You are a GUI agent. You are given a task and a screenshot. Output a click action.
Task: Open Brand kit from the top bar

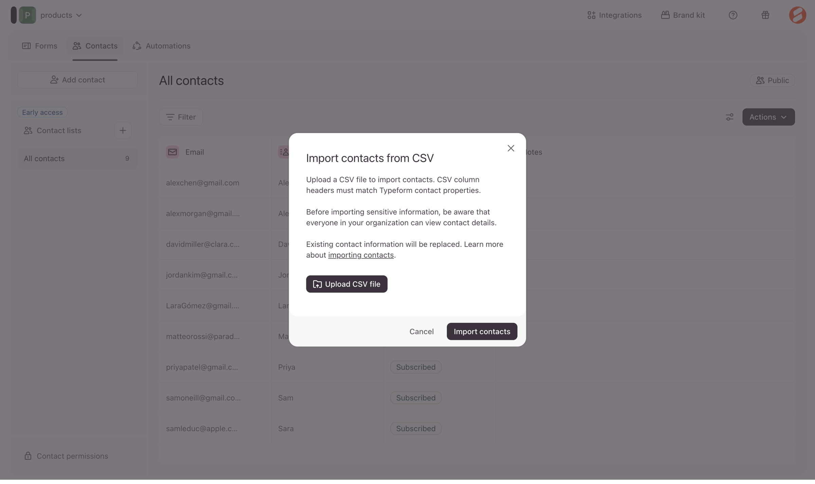(x=683, y=15)
